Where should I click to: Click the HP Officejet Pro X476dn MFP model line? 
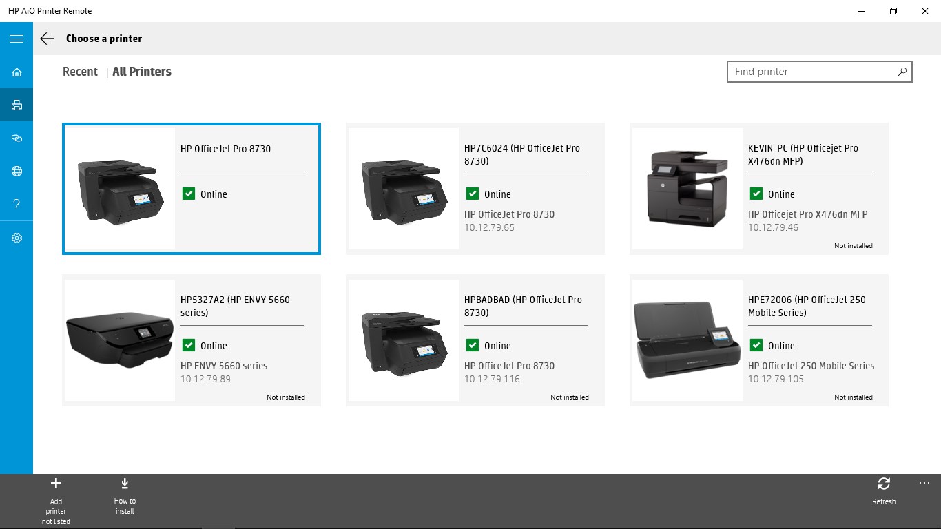click(808, 214)
